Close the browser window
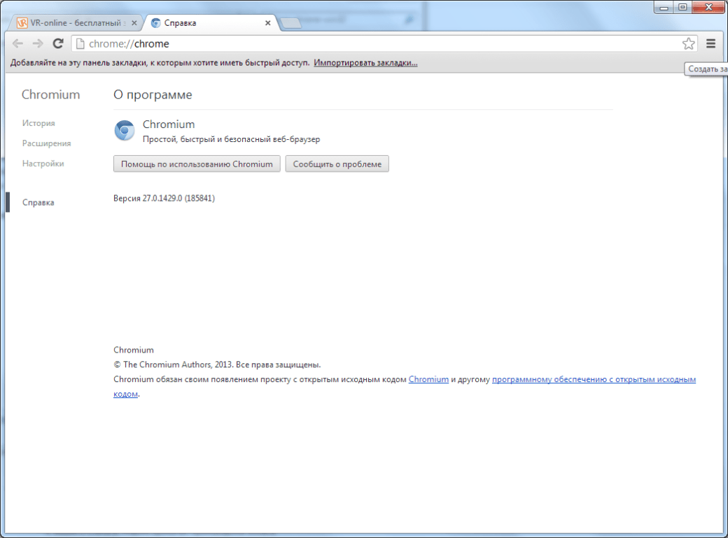 (708, 7)
